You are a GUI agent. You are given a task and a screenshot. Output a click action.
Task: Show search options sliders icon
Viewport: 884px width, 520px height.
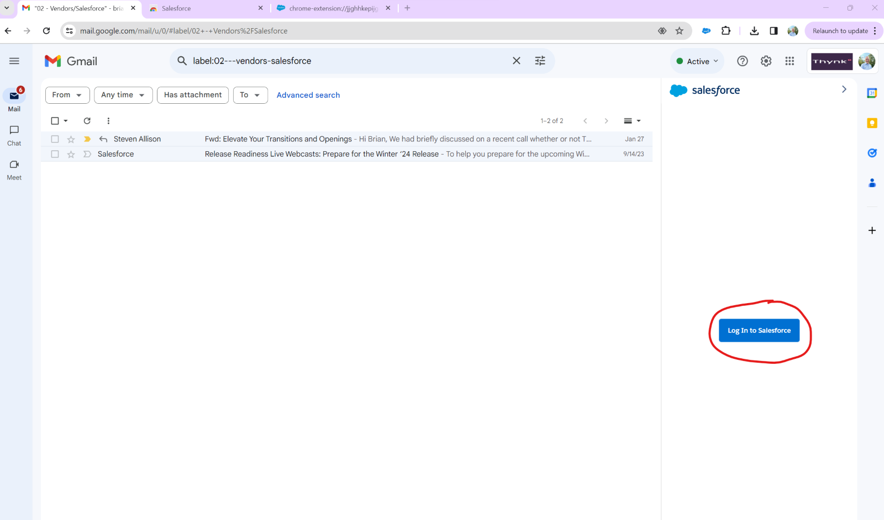pos(540,61)
